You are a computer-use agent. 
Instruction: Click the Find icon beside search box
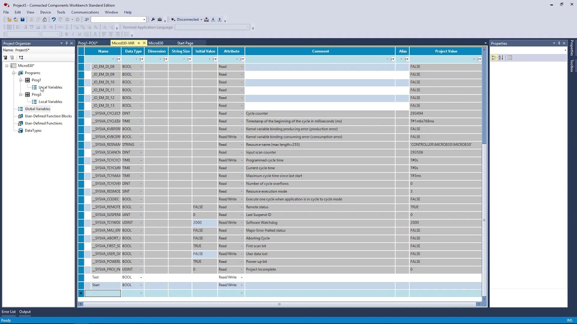[x=87, y=19]
